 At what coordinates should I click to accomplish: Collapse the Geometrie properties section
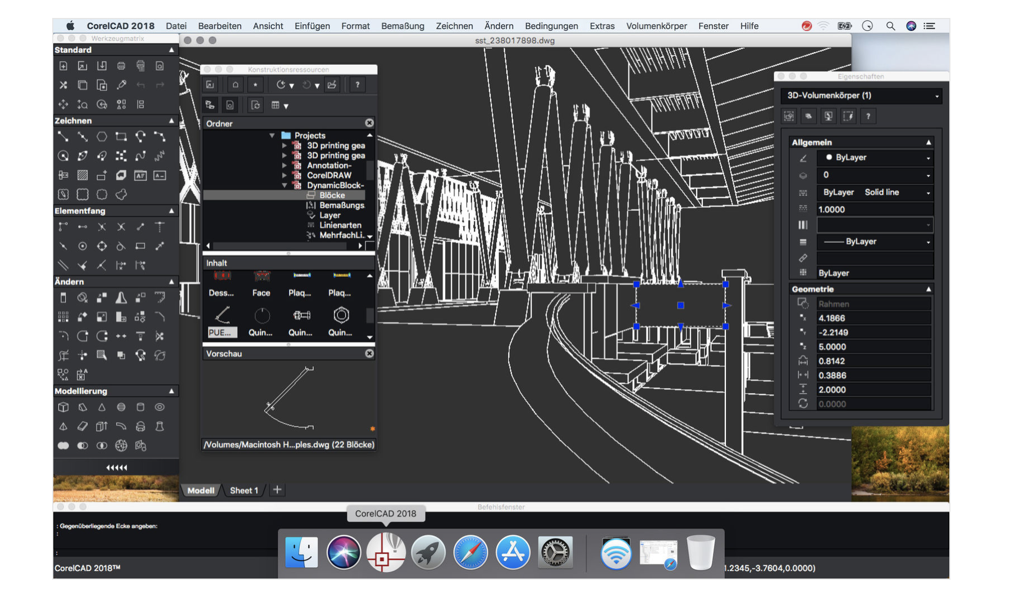928,289
